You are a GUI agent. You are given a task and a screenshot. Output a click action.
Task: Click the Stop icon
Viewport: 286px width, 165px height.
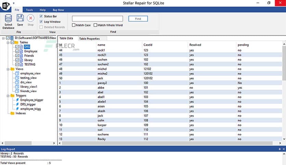(x=31, y=18)
